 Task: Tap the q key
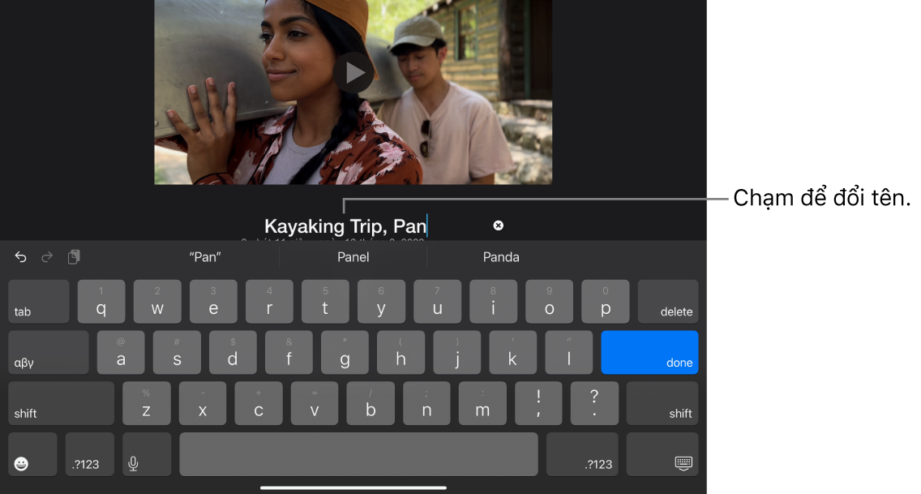(x=101, y=301)
